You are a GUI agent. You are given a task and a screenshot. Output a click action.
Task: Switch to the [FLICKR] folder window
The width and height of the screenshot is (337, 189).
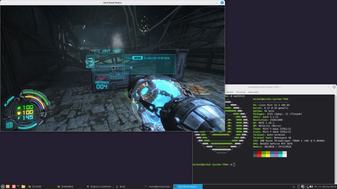coord(41,186)
